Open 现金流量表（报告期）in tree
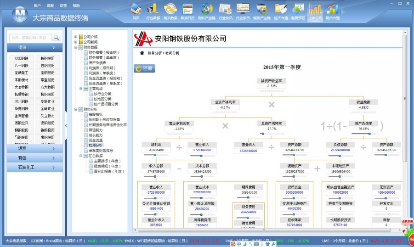Image resolution: width=414 pixels, height=247 pixels. point(106,79)
